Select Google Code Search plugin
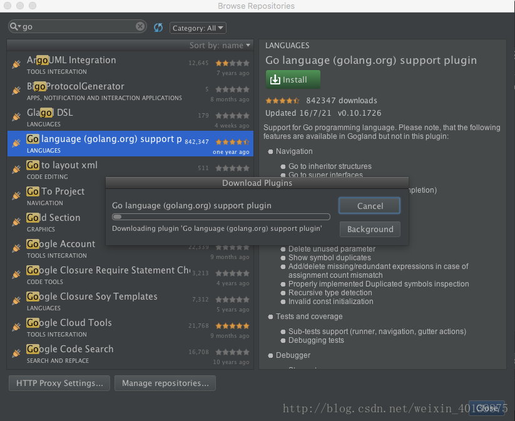 [x=130, y=353]
